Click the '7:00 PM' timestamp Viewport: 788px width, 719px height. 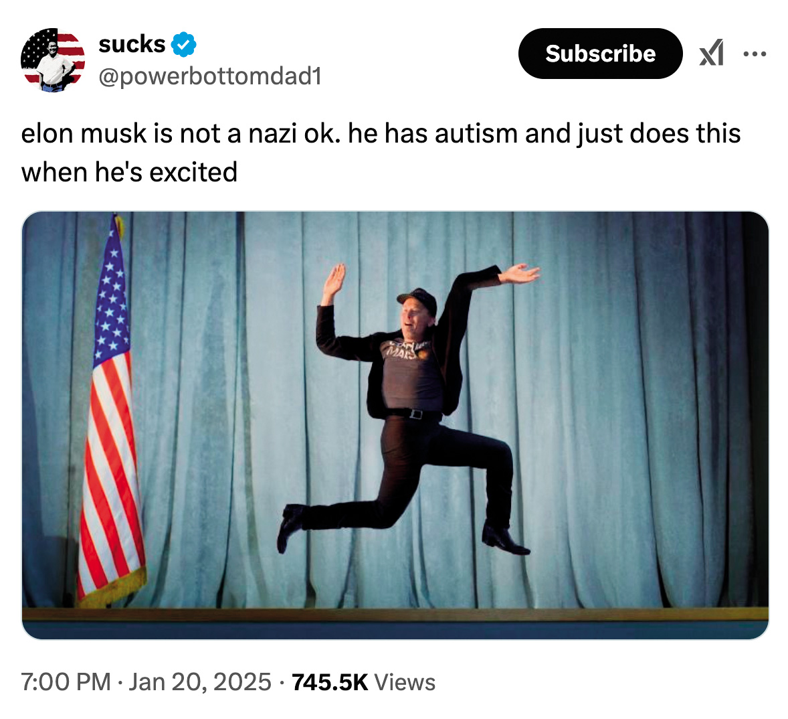coord(66,682)
